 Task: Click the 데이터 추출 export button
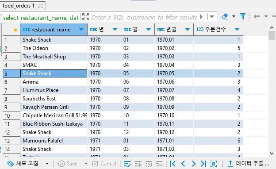tap(248, 164)
